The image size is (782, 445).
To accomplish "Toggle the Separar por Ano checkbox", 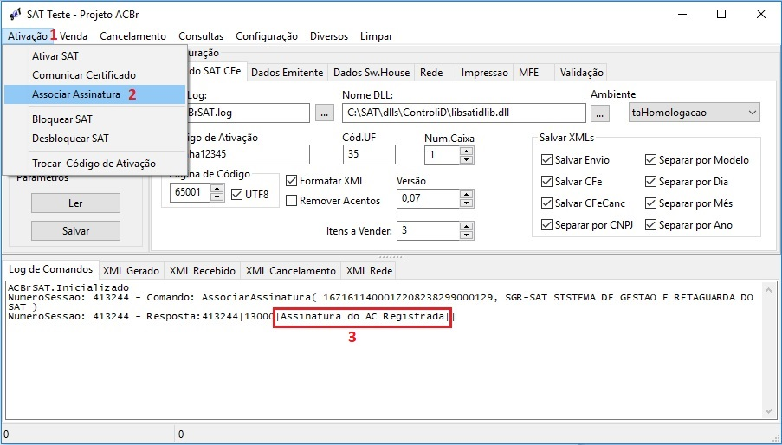I will coord(650,225).
